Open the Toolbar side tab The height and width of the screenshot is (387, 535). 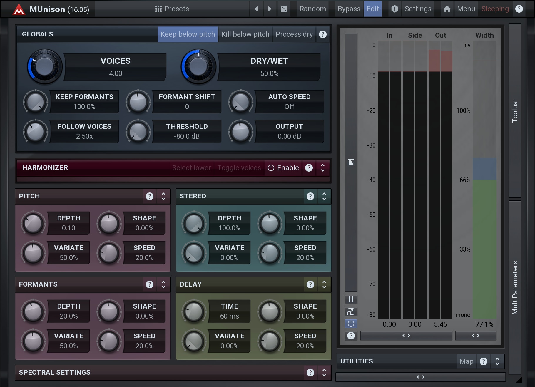[x=515, y=110]
